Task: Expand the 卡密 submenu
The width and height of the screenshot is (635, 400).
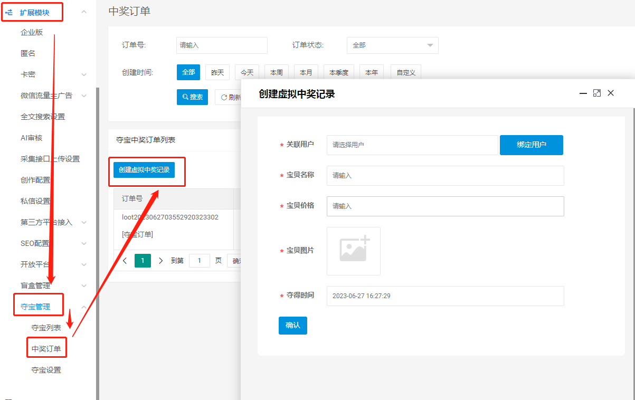Action: [84, 75]
